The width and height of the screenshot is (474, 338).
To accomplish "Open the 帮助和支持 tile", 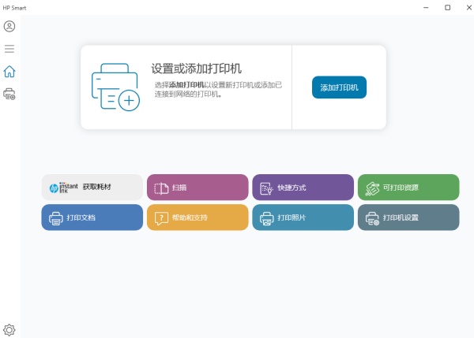I will click(197, 217).
